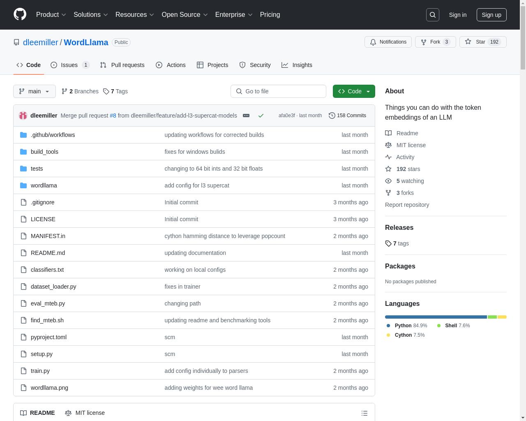Image resolution: width=526 pixels, height=421 pixels.
Task: Click Sign in
Action: click(x=457, y=15)
